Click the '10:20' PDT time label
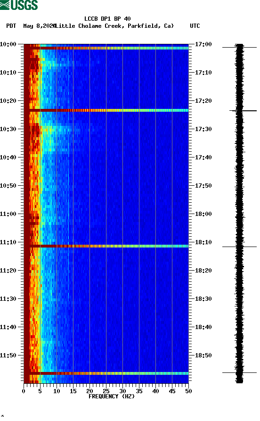The height and width of the screenshot is (421, 260). point(8,101)
